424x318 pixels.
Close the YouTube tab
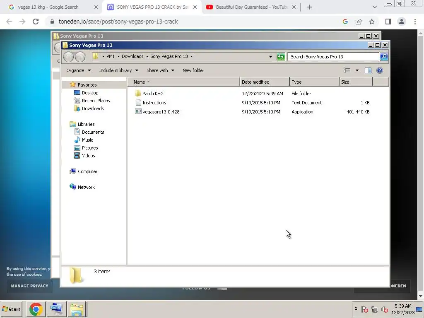tap(294, 7)
